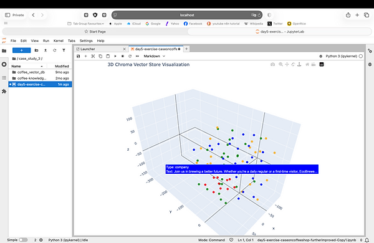This screenshot has height=243, width=374.
Task: Open the Help menu
Action: (100, 40)
